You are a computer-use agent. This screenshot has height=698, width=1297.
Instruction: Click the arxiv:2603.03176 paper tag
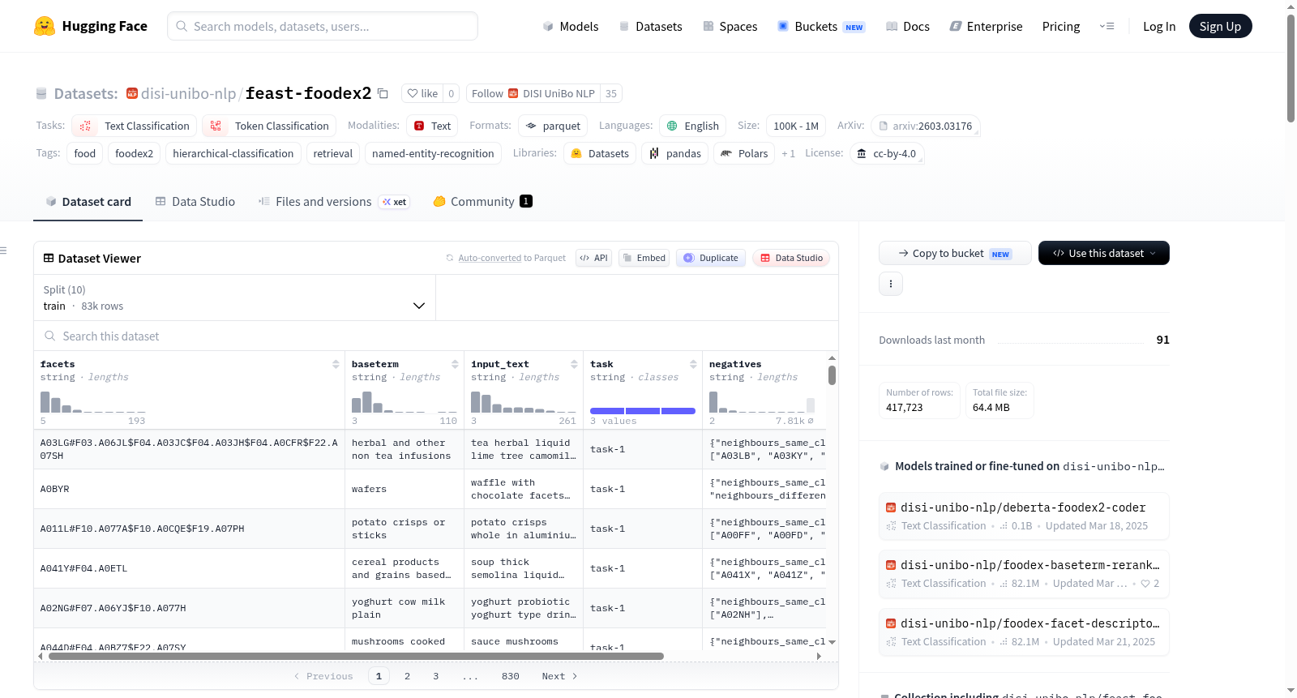tap(926, 126)
